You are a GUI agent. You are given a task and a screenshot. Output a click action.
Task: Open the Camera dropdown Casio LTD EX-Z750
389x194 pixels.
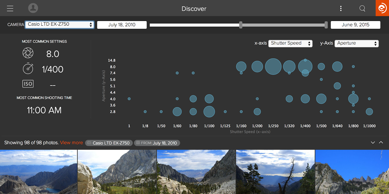pyautogui.click(x=60, y=24)
